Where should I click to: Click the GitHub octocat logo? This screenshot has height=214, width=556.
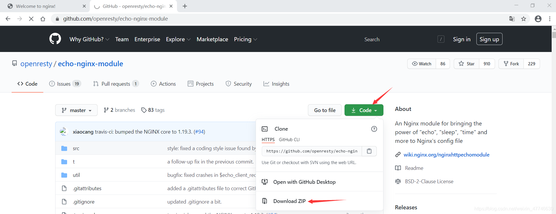coord(55,39)
